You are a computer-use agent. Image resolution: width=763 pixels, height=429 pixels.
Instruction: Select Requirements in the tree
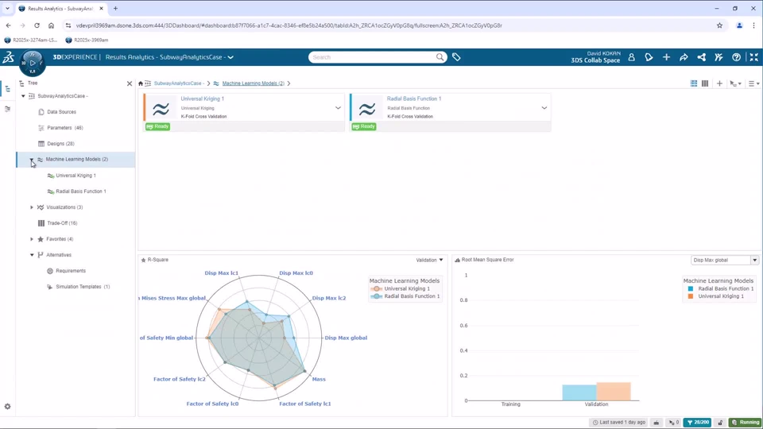[71, 271]
